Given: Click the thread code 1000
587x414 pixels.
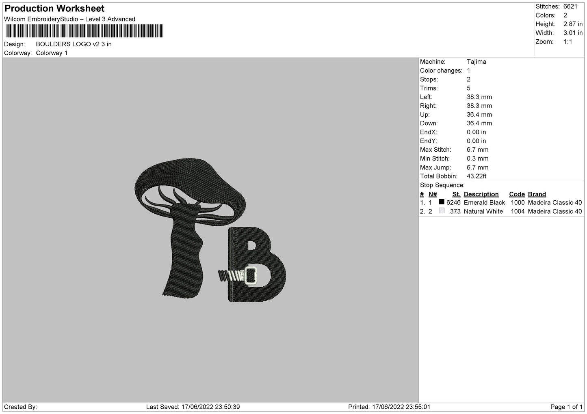Looking at the screenshot, I should 518,203.
